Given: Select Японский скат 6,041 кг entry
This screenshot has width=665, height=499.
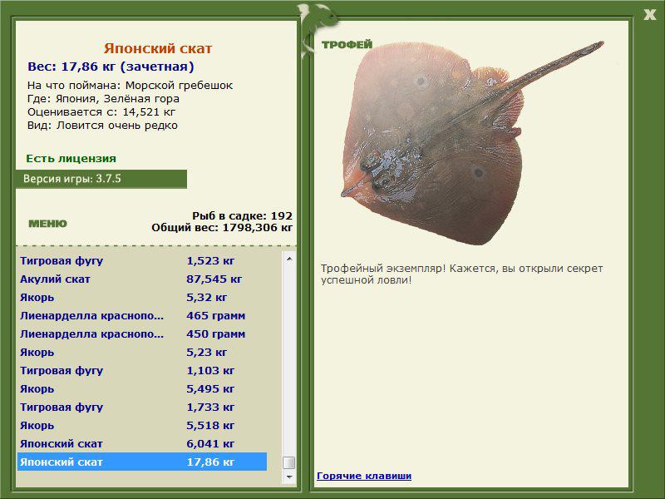Looking at the screenshot, I should point(142,444).
